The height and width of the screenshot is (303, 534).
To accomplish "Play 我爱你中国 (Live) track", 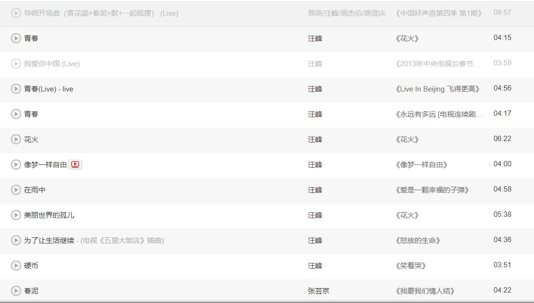I will coord(16,63).
